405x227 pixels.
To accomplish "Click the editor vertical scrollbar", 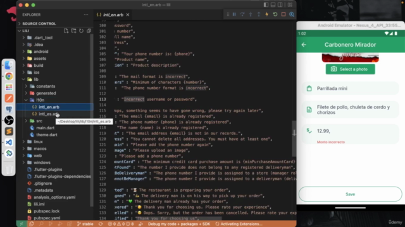I will click(x=294, y=139).
